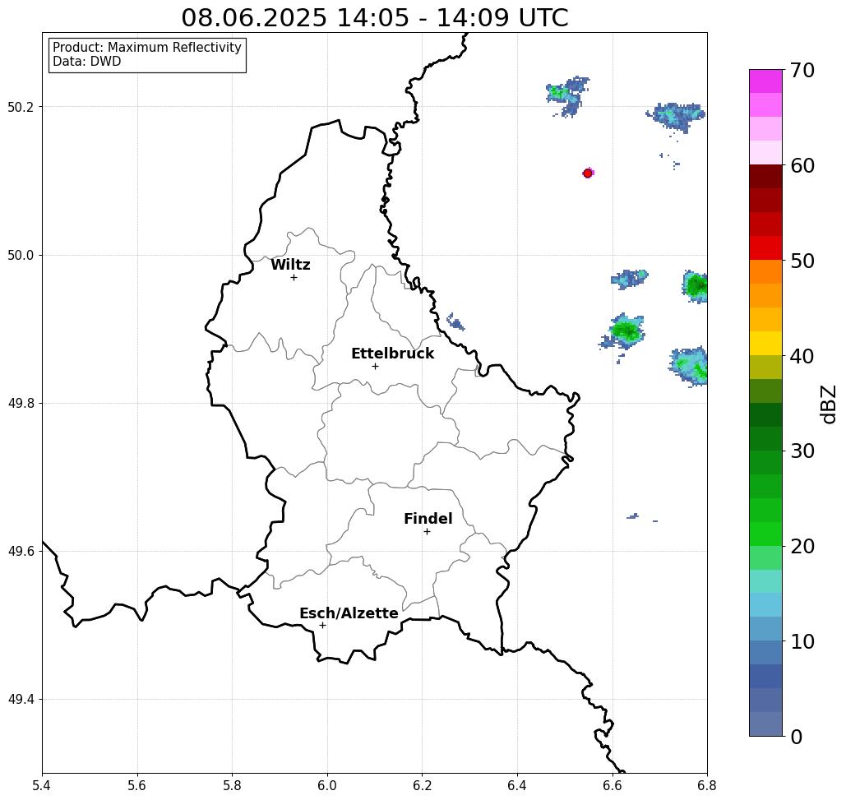This screenshot has width=846, height=800.
Task: Click the colorbar tick label 50
Action: point(802,261)
